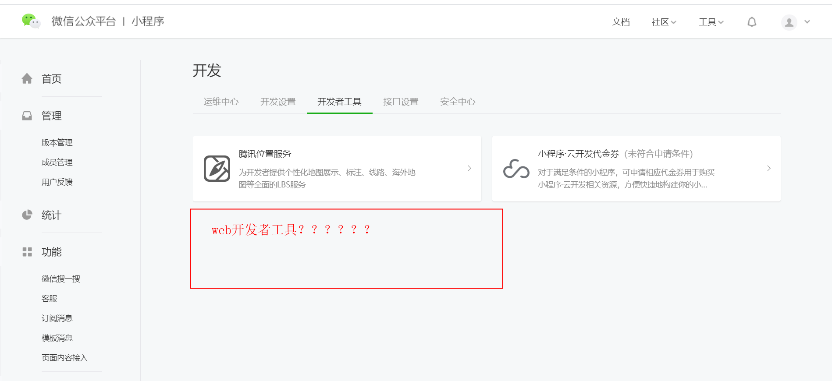Click the inbox icon beside 管理
The image size is (832, 381).
click(27, 116)
